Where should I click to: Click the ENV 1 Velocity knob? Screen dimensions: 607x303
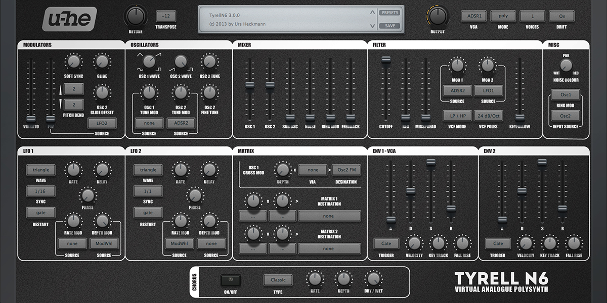(414, 243)
